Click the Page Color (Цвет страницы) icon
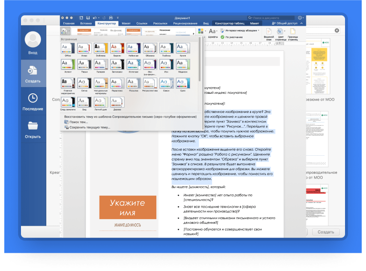 [281, 31]
